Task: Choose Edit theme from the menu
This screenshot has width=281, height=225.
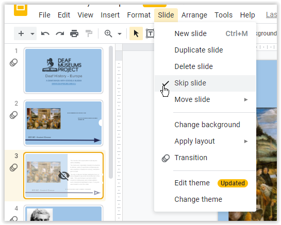Action: 205,183
